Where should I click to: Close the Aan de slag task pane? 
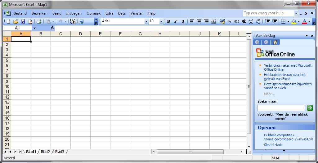(312, 36)
